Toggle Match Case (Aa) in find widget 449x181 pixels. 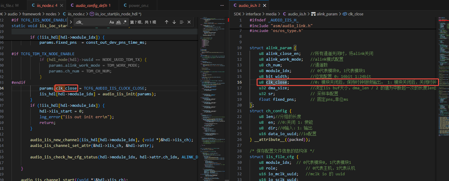coord(111,22)
